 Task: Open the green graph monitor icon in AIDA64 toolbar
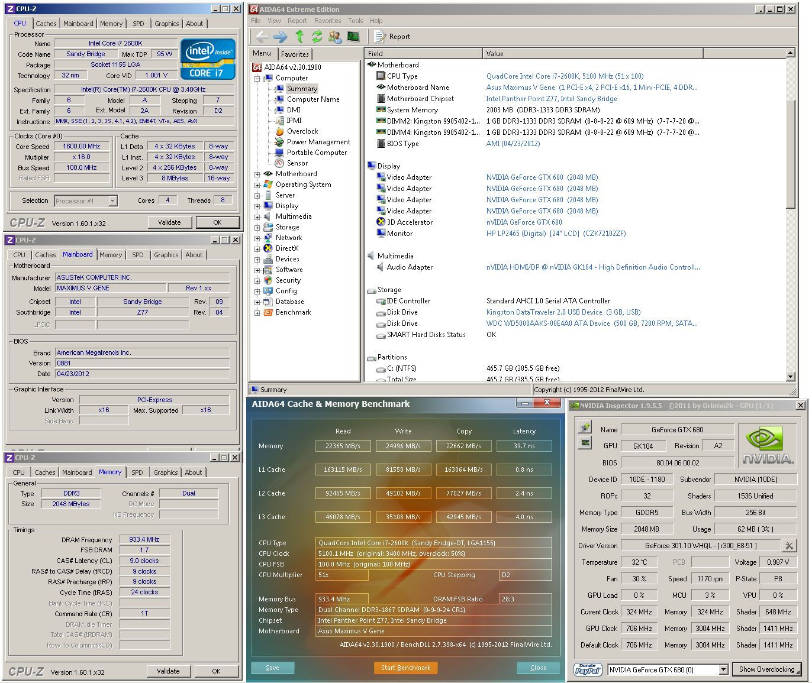point(353,37)
